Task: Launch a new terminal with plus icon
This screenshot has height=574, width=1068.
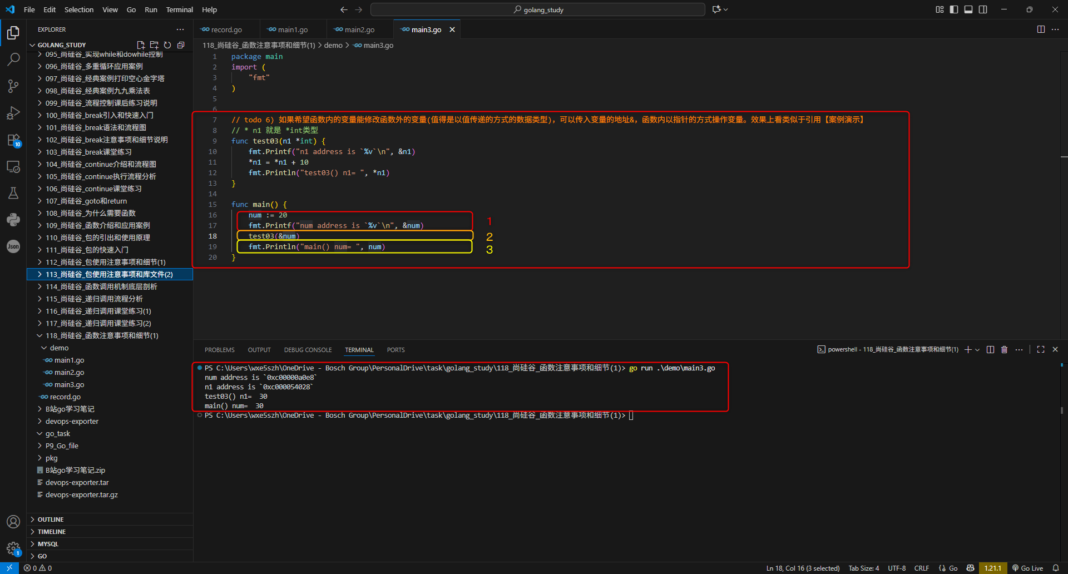Action: [968, 350]
